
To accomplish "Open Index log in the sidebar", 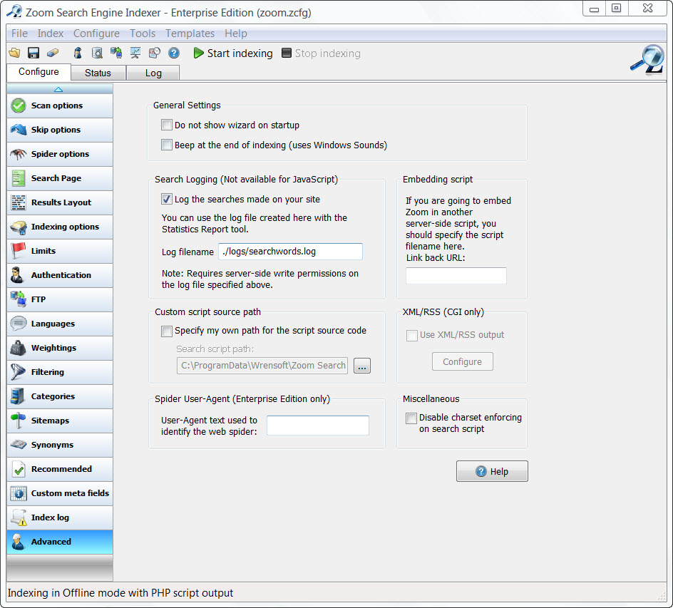I will [60, 517].
